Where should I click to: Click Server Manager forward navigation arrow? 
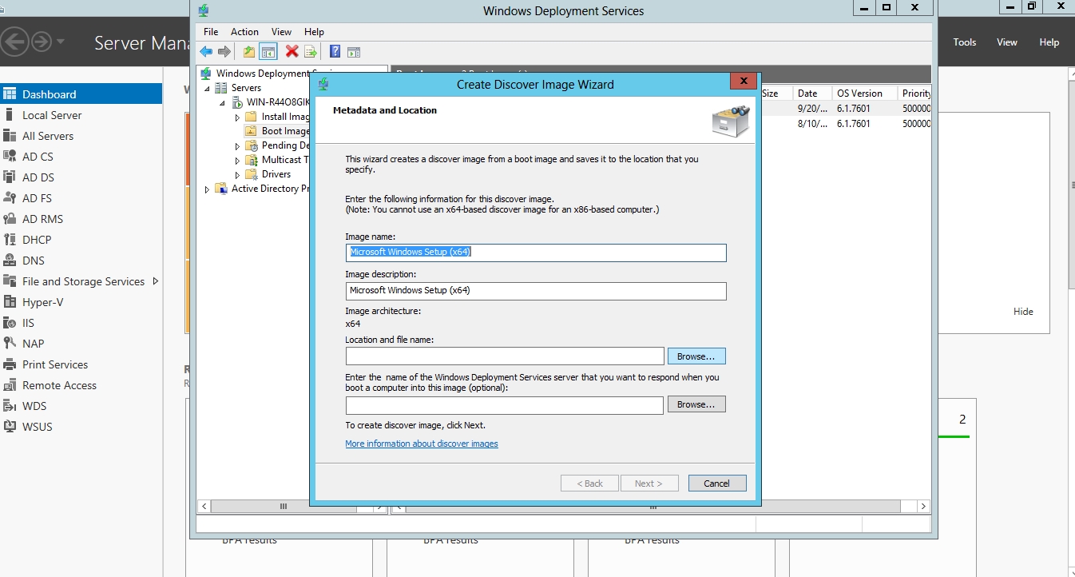pyautogui.click(x=41, y=42)
